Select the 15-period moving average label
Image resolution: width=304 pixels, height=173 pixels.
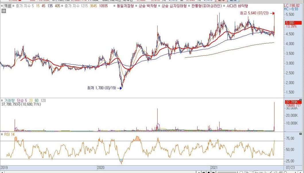pos(38,6)
